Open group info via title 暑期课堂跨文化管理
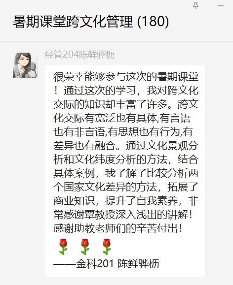This screenshot has width=233, height=285. [73, 22]
